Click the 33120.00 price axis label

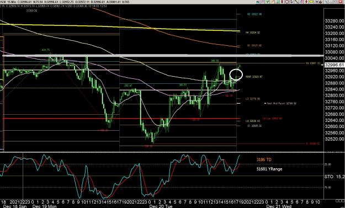(334, 46)
